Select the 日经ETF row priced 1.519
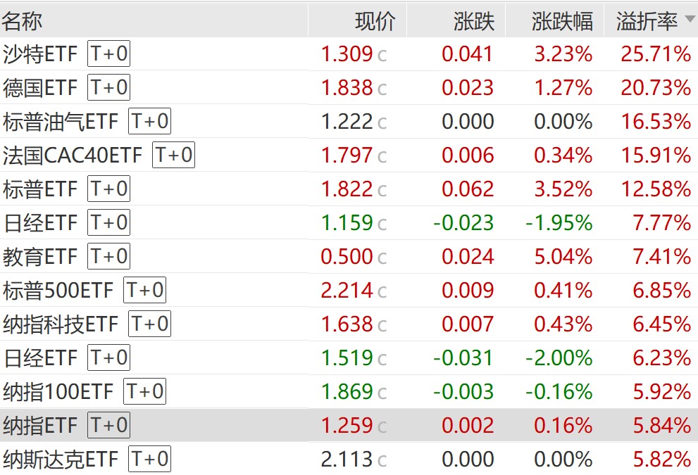The height and width of the screenshot is (475, 698). [x=349, y=357]
